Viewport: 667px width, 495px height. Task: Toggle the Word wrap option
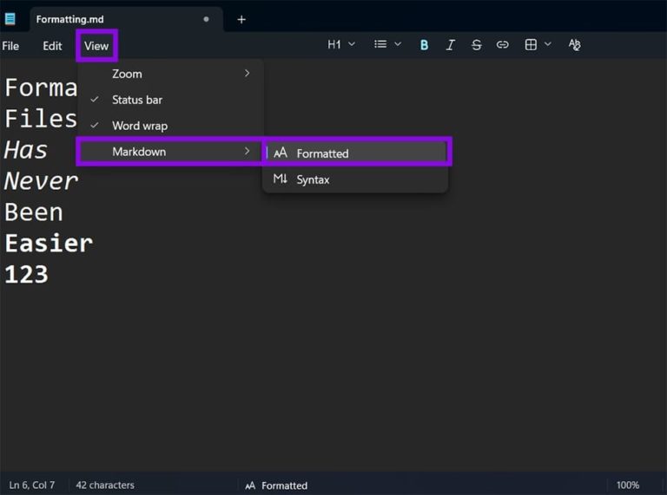[x=170, y=126]
